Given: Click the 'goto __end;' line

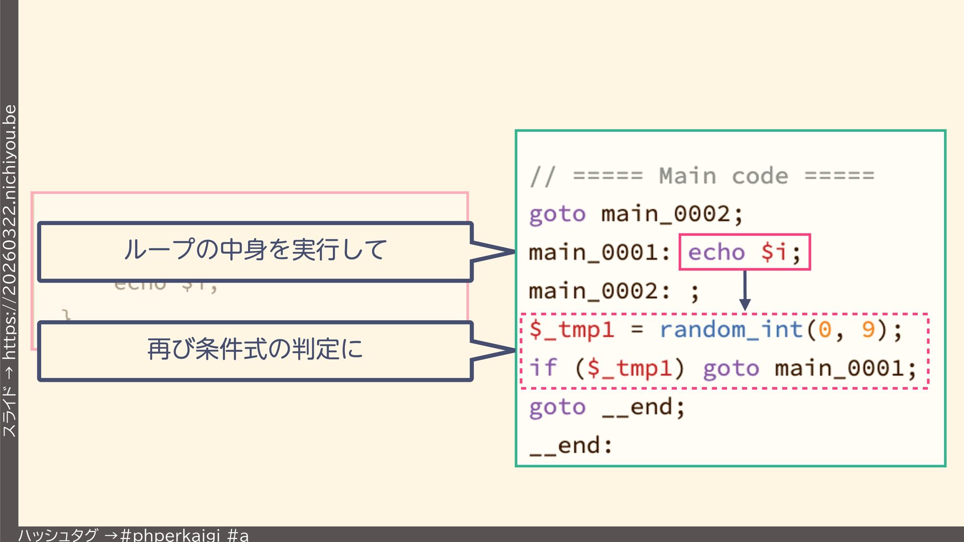Looking at the screenshot, I should click(607, 407).
